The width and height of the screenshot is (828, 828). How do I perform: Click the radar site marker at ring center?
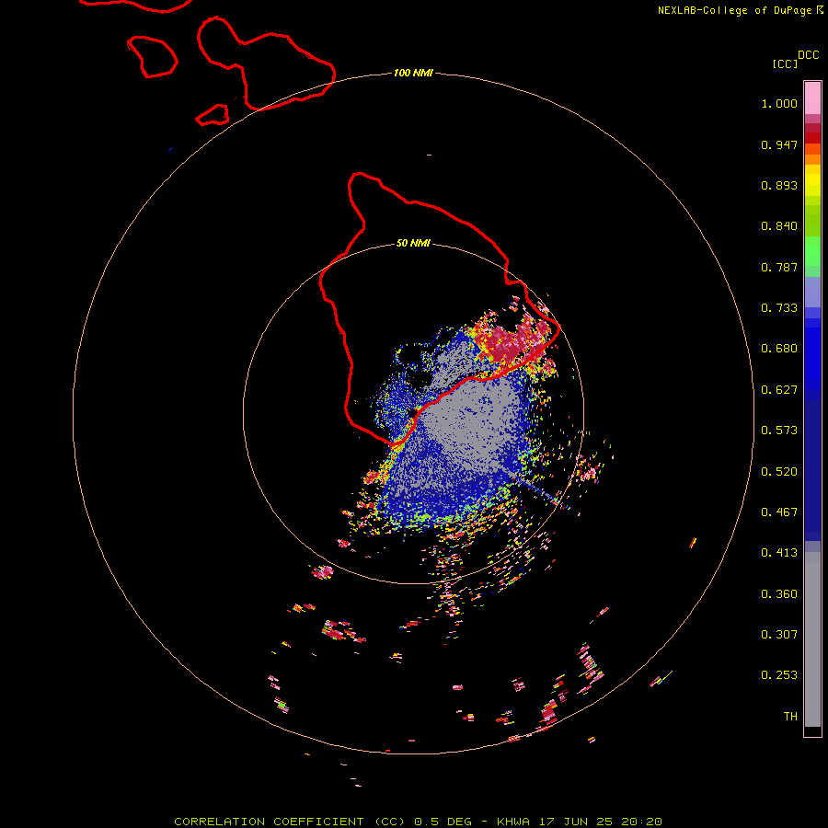pyautogui.click(x=413, y=413)
